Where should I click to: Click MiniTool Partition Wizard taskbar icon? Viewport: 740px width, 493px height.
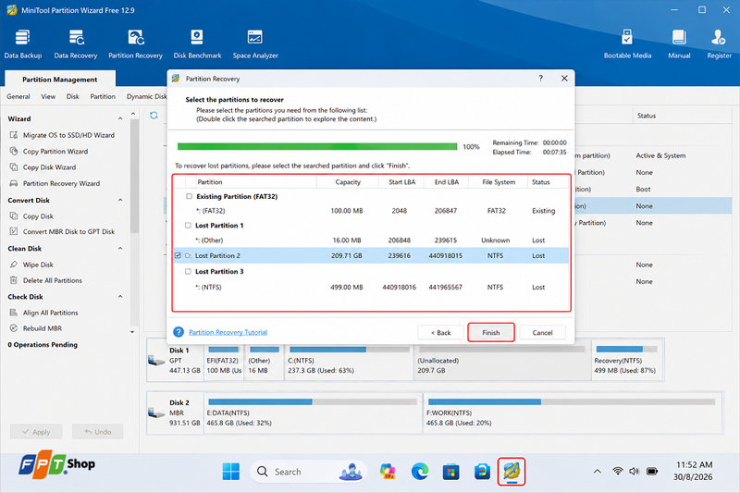pos(512,472)
